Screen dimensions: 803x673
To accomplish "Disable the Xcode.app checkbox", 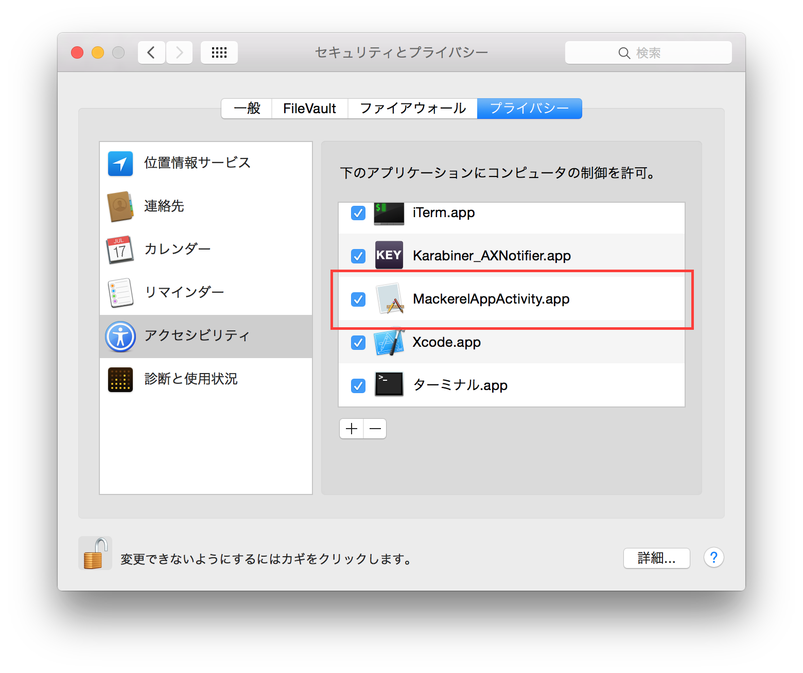I will click(x=358, y=342).
